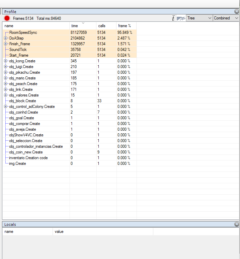Select the obj_goal.Create row

tap(70, 118)
